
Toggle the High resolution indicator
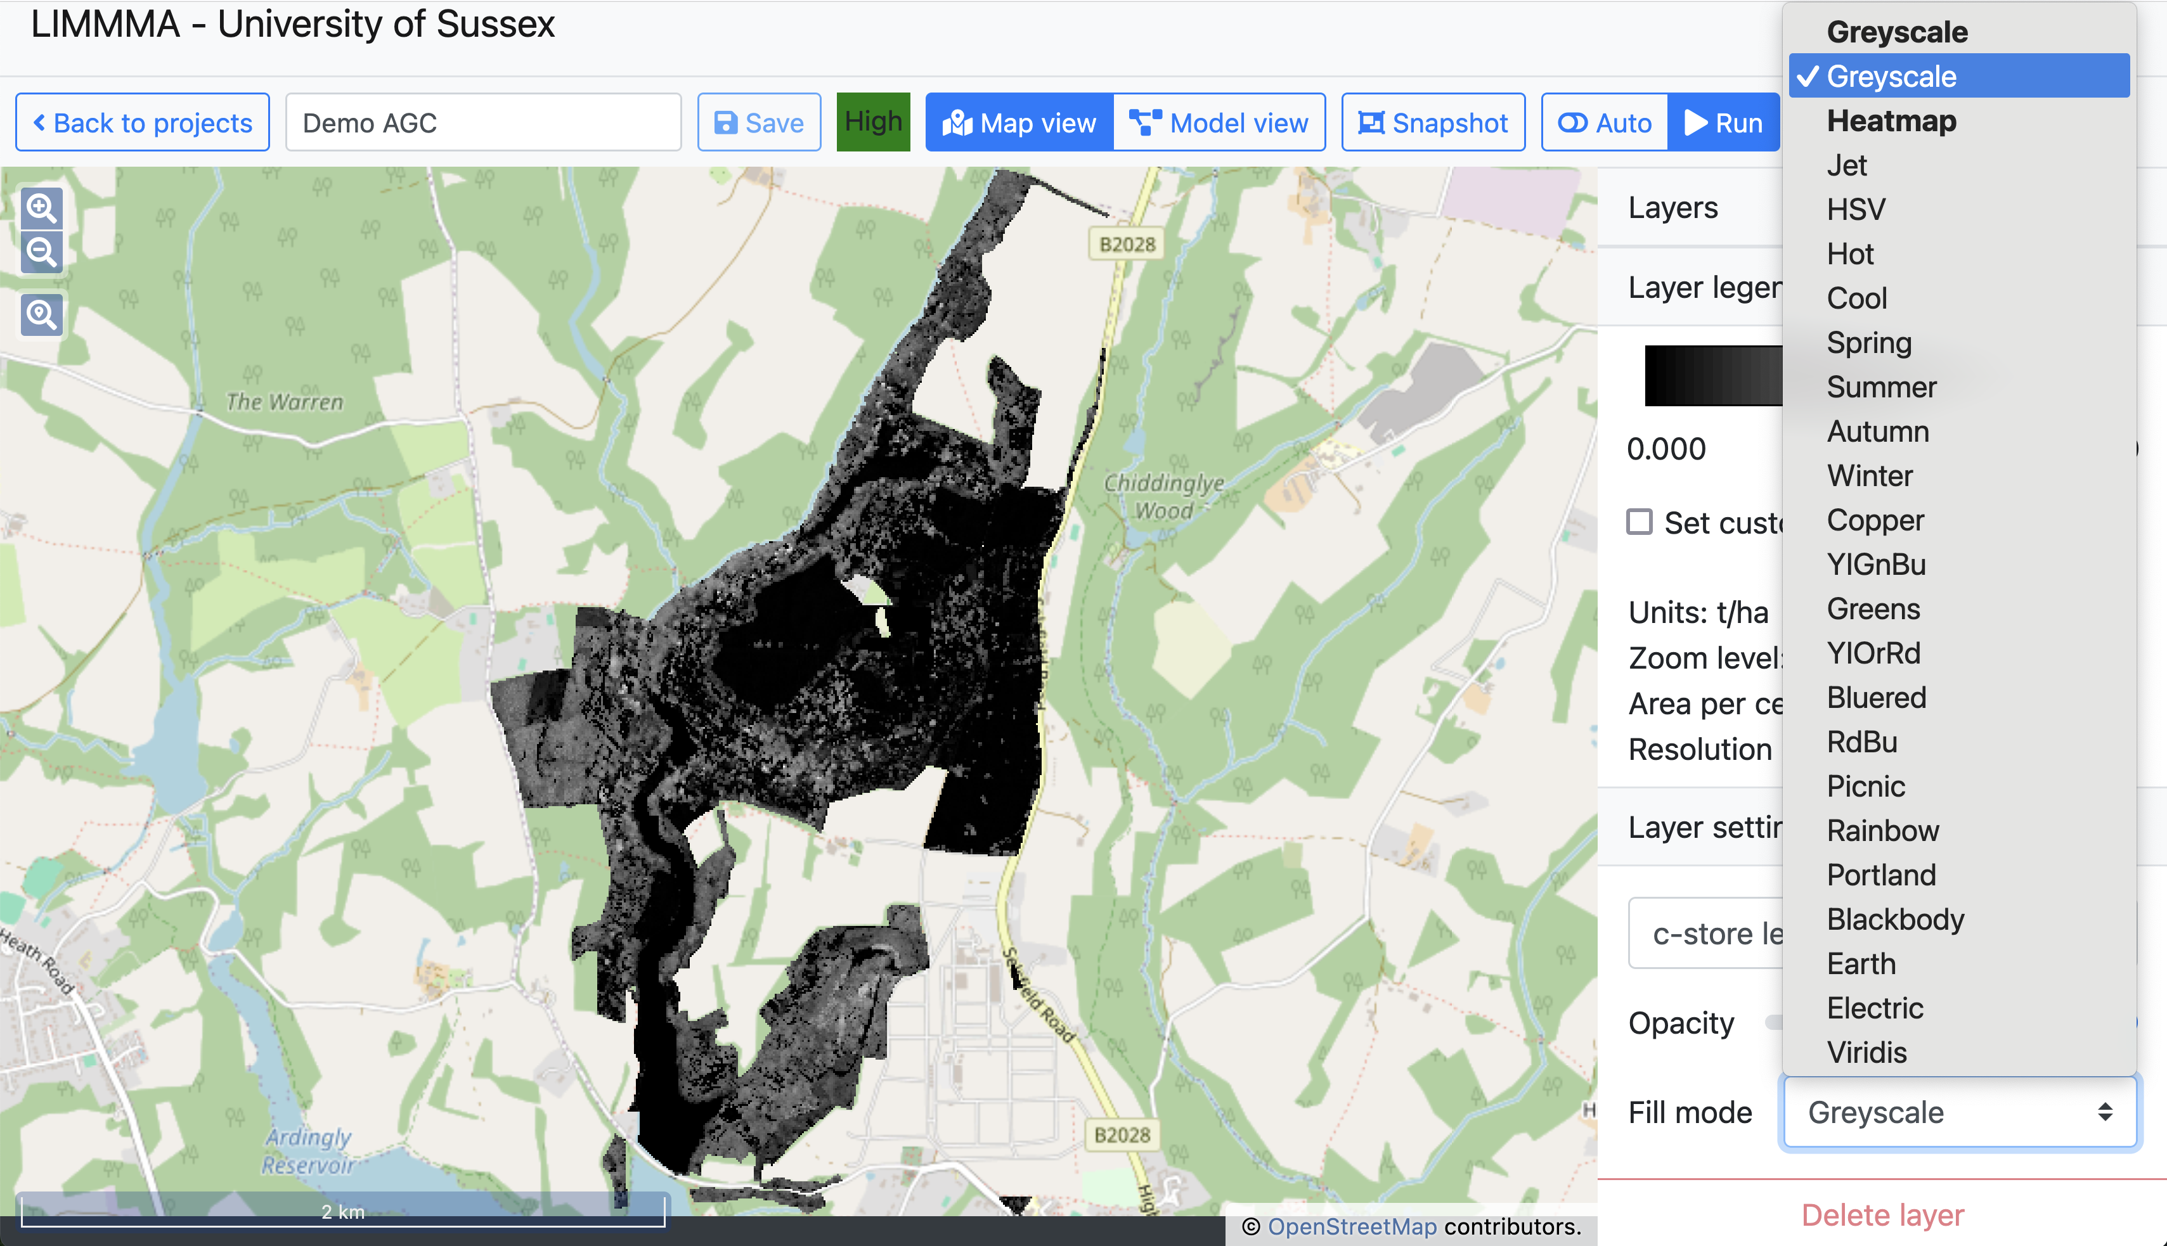point(873,122)
